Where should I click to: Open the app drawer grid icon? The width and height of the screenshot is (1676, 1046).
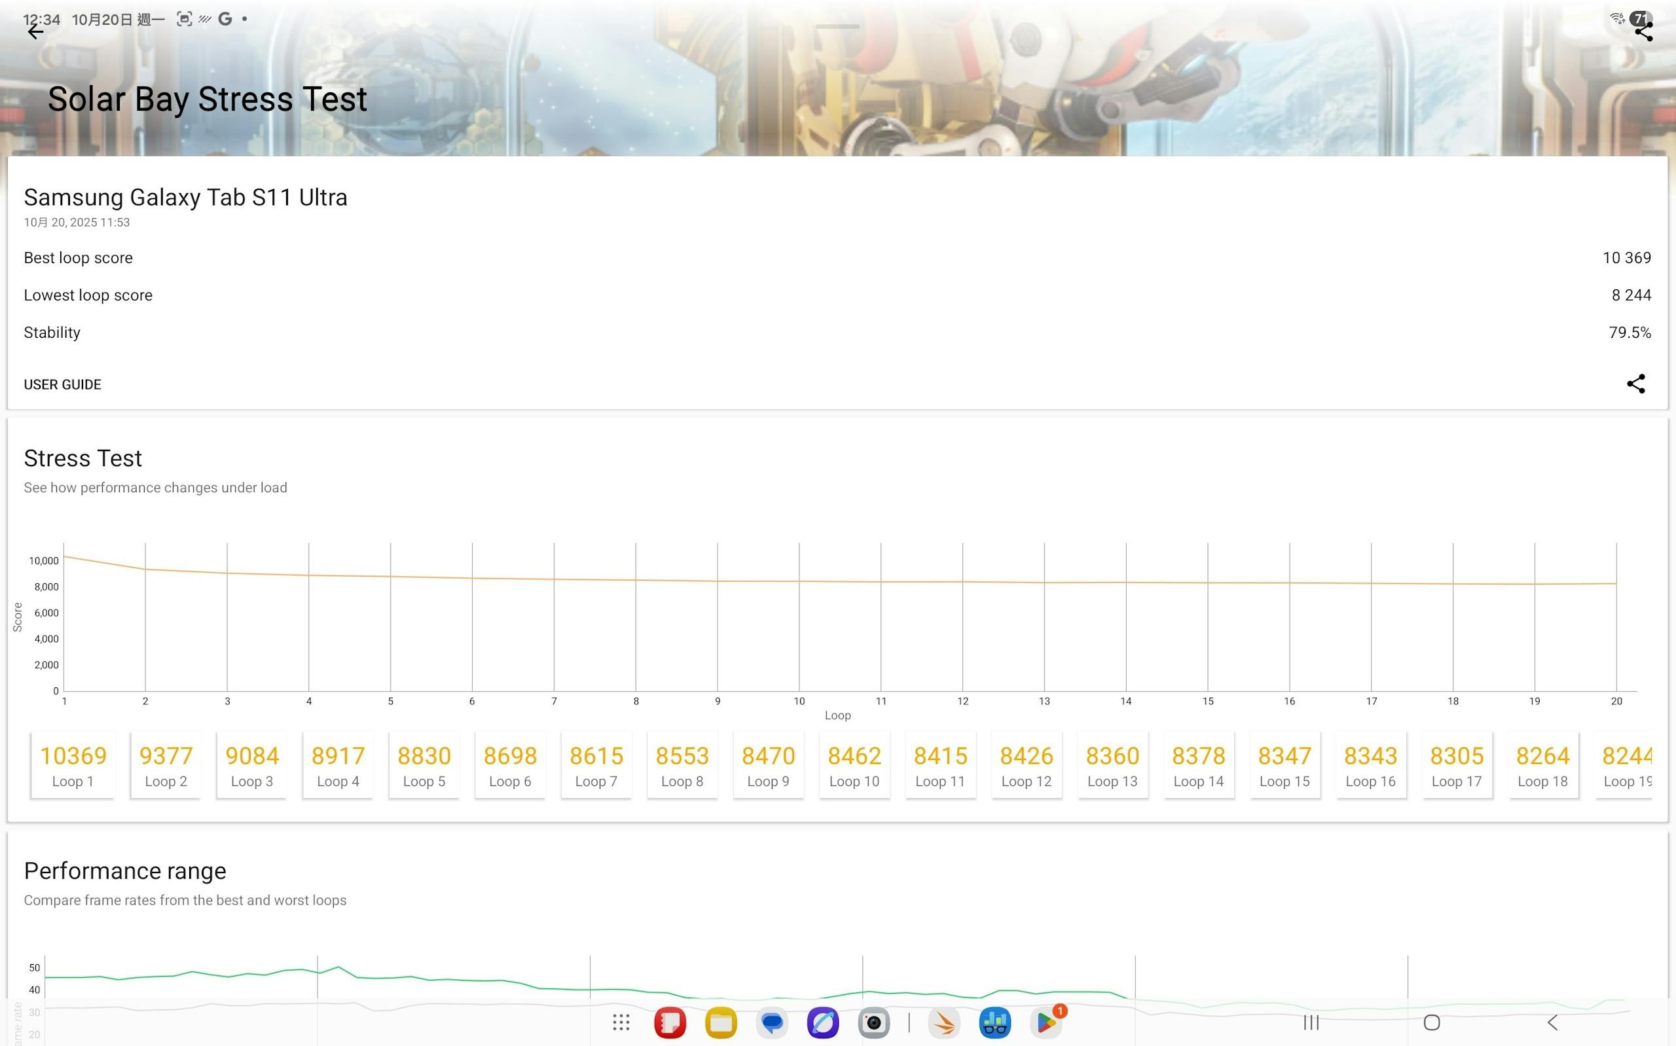[621, 1022]
